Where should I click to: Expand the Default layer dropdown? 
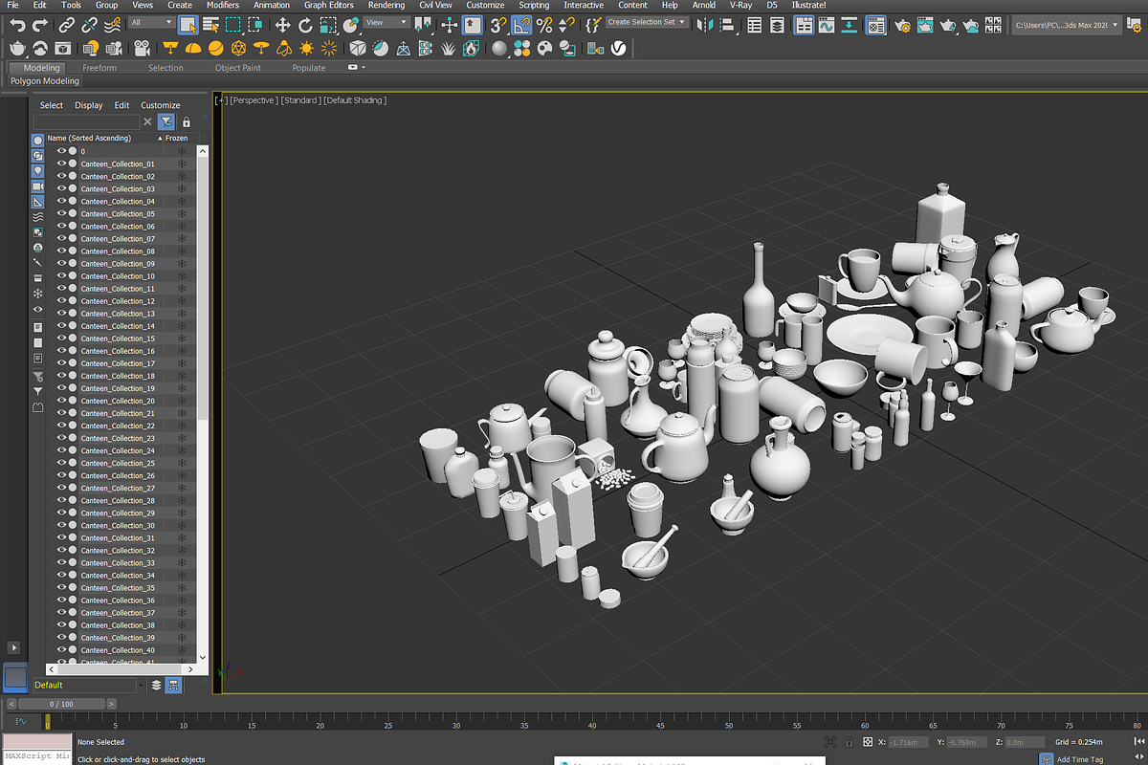[x=142, y=685]
